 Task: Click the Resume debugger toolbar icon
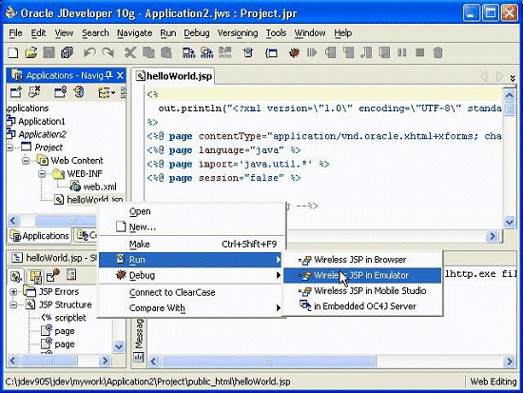pos(312,52)
